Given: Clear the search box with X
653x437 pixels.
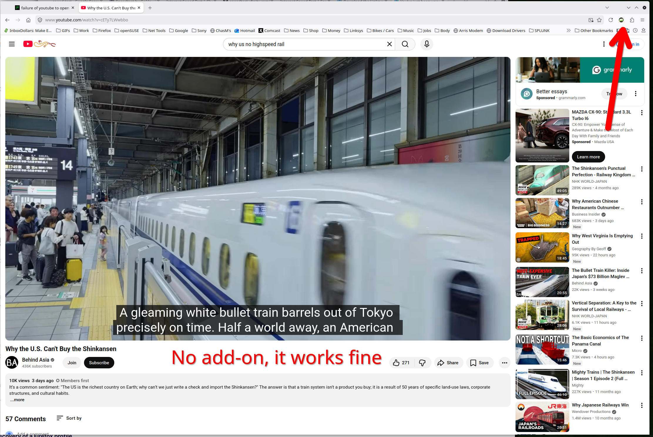Looking at the screenshot, I should coord(389,44).
